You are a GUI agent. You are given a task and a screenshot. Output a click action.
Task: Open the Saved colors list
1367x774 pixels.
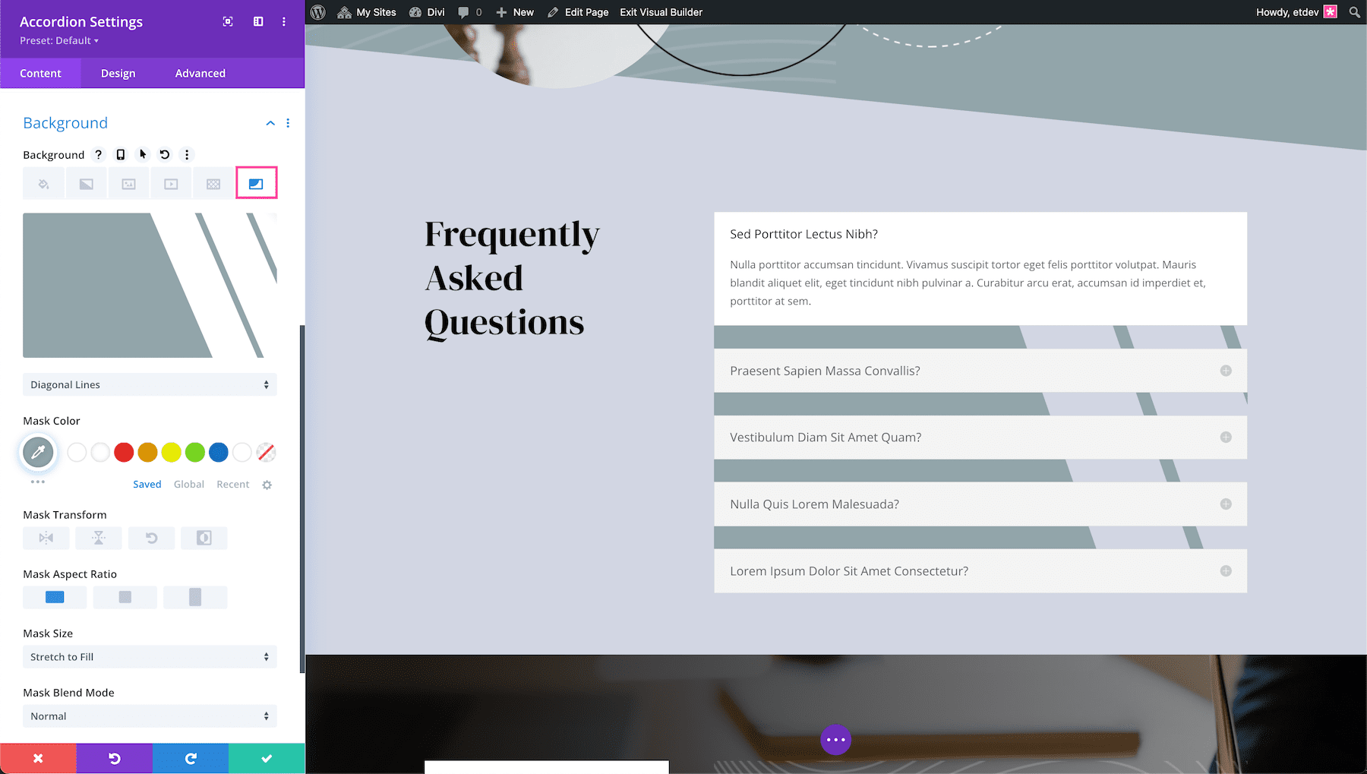point(147,484)
